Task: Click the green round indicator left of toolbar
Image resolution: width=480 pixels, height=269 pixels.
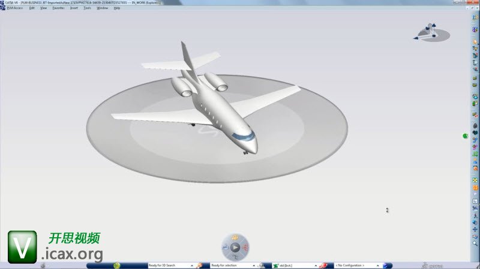Action: click(466, 136)
